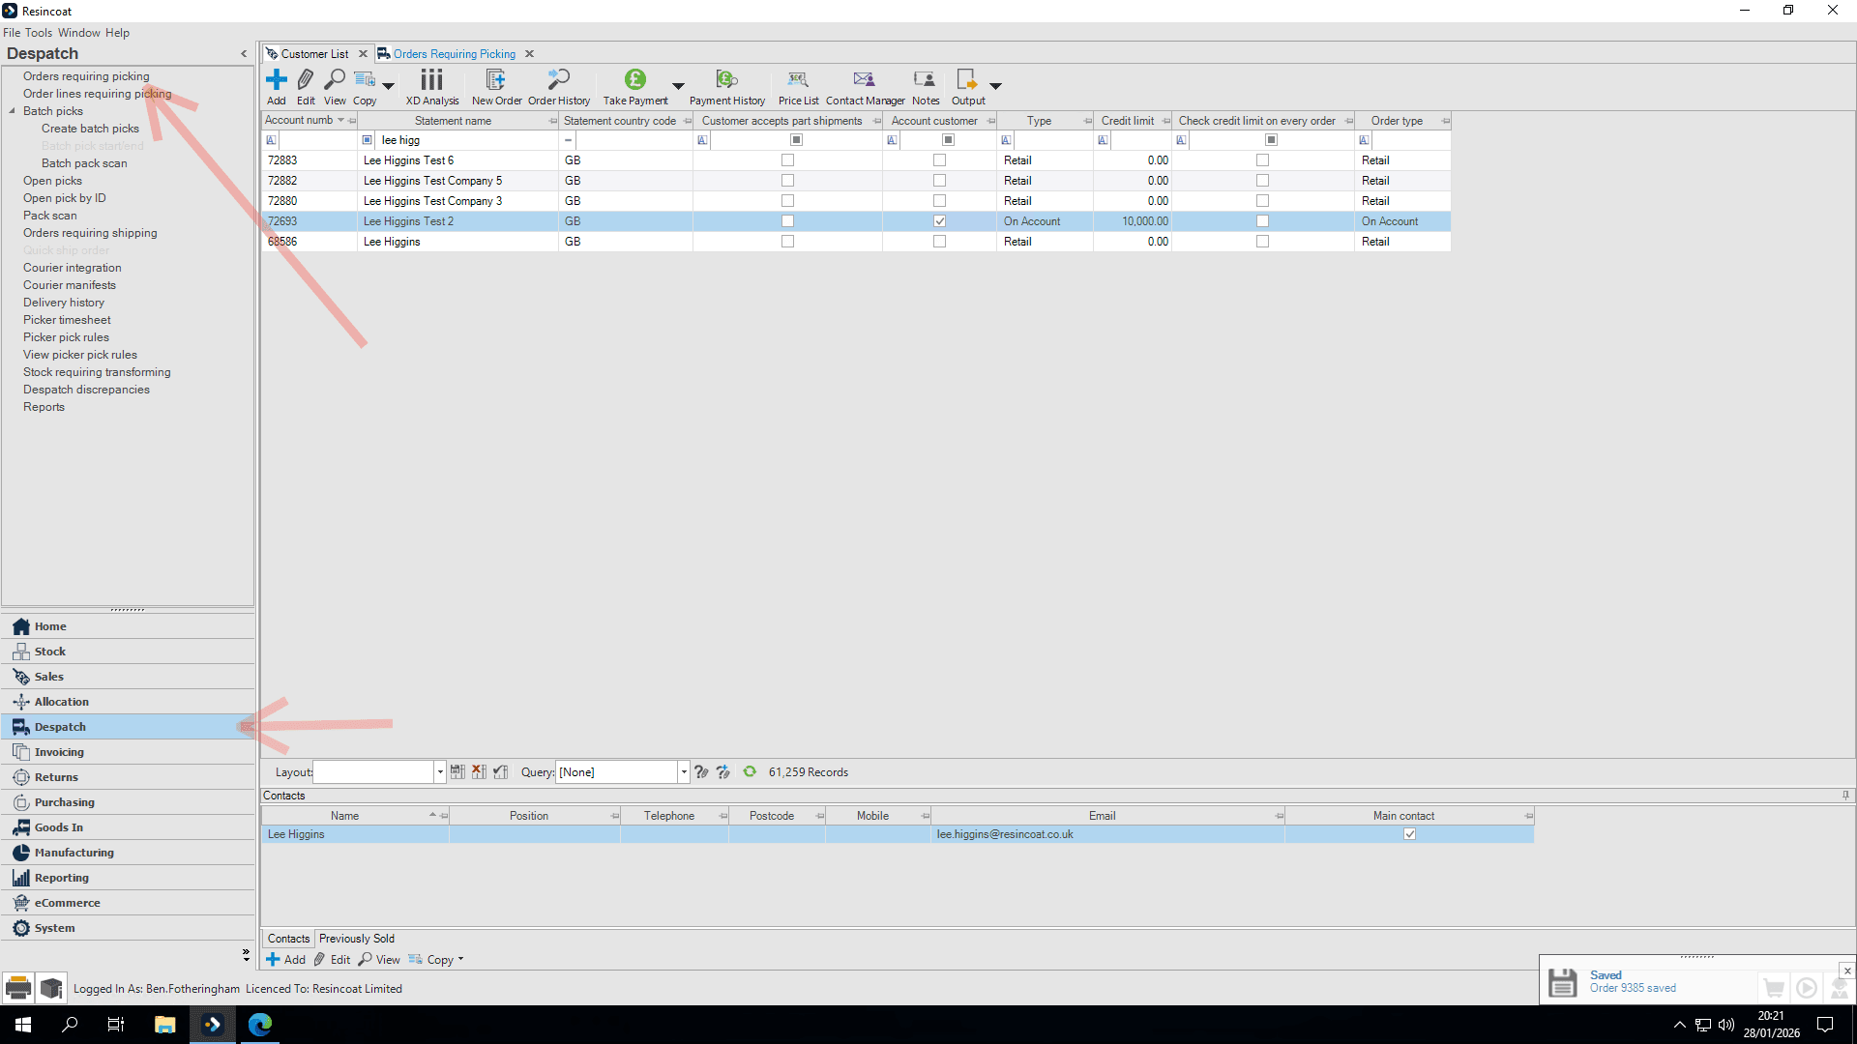The height and width of the screenshot is (1044, 1857).
Task: Open the Tools menu
Action: pos(39,33)
